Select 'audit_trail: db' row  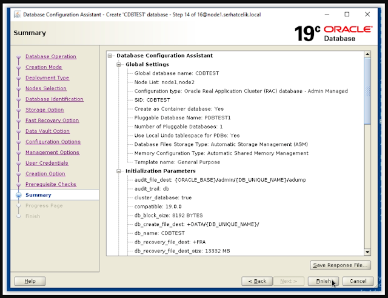point(152,189)
